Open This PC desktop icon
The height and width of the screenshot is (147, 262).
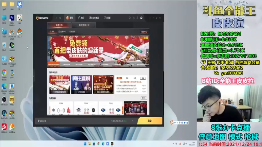point(4,18)
